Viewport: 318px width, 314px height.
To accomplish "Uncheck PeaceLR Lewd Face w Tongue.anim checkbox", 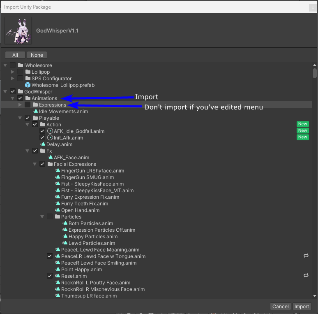I will [x=50, y=256].
